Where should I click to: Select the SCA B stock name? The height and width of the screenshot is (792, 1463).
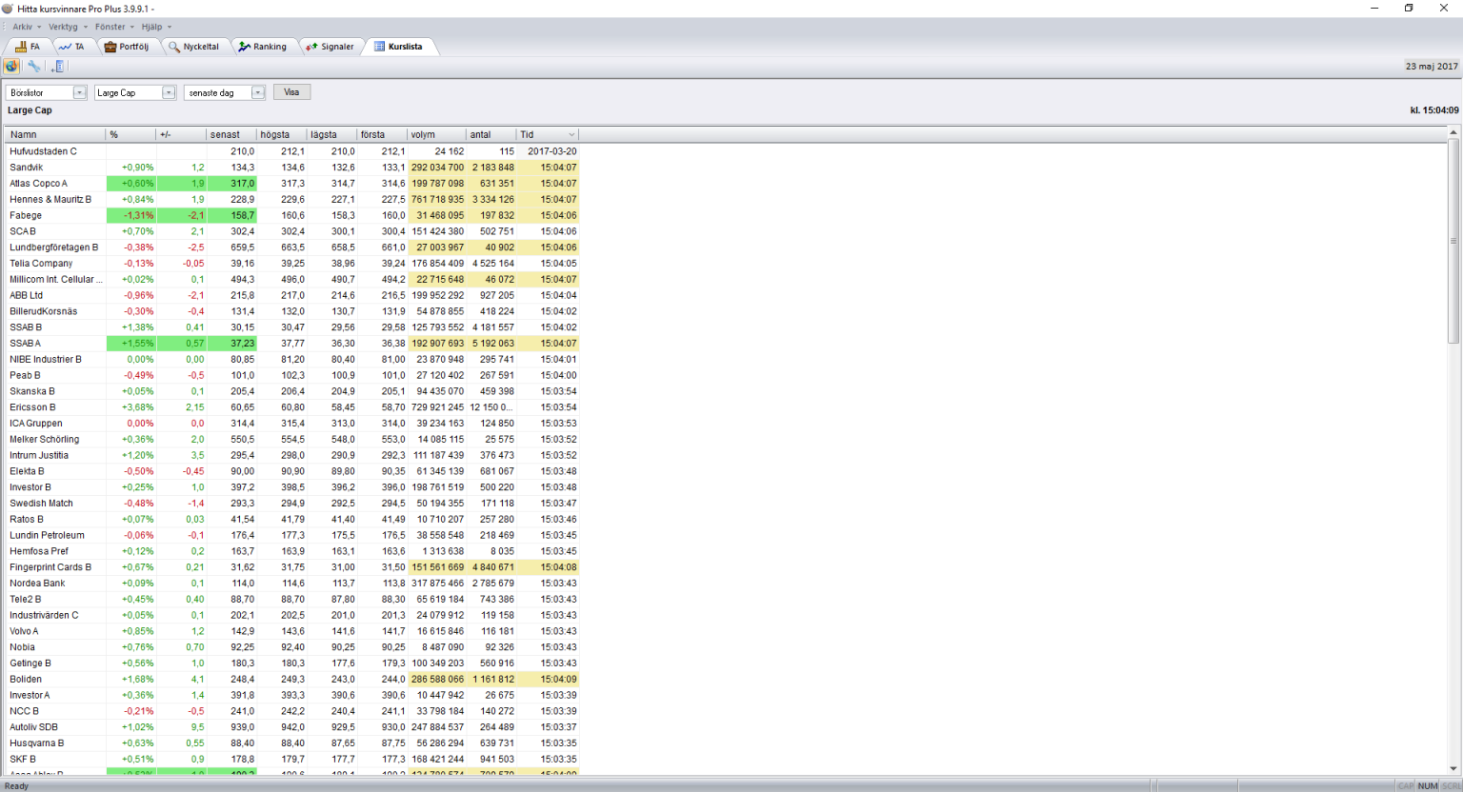[23, 231]
